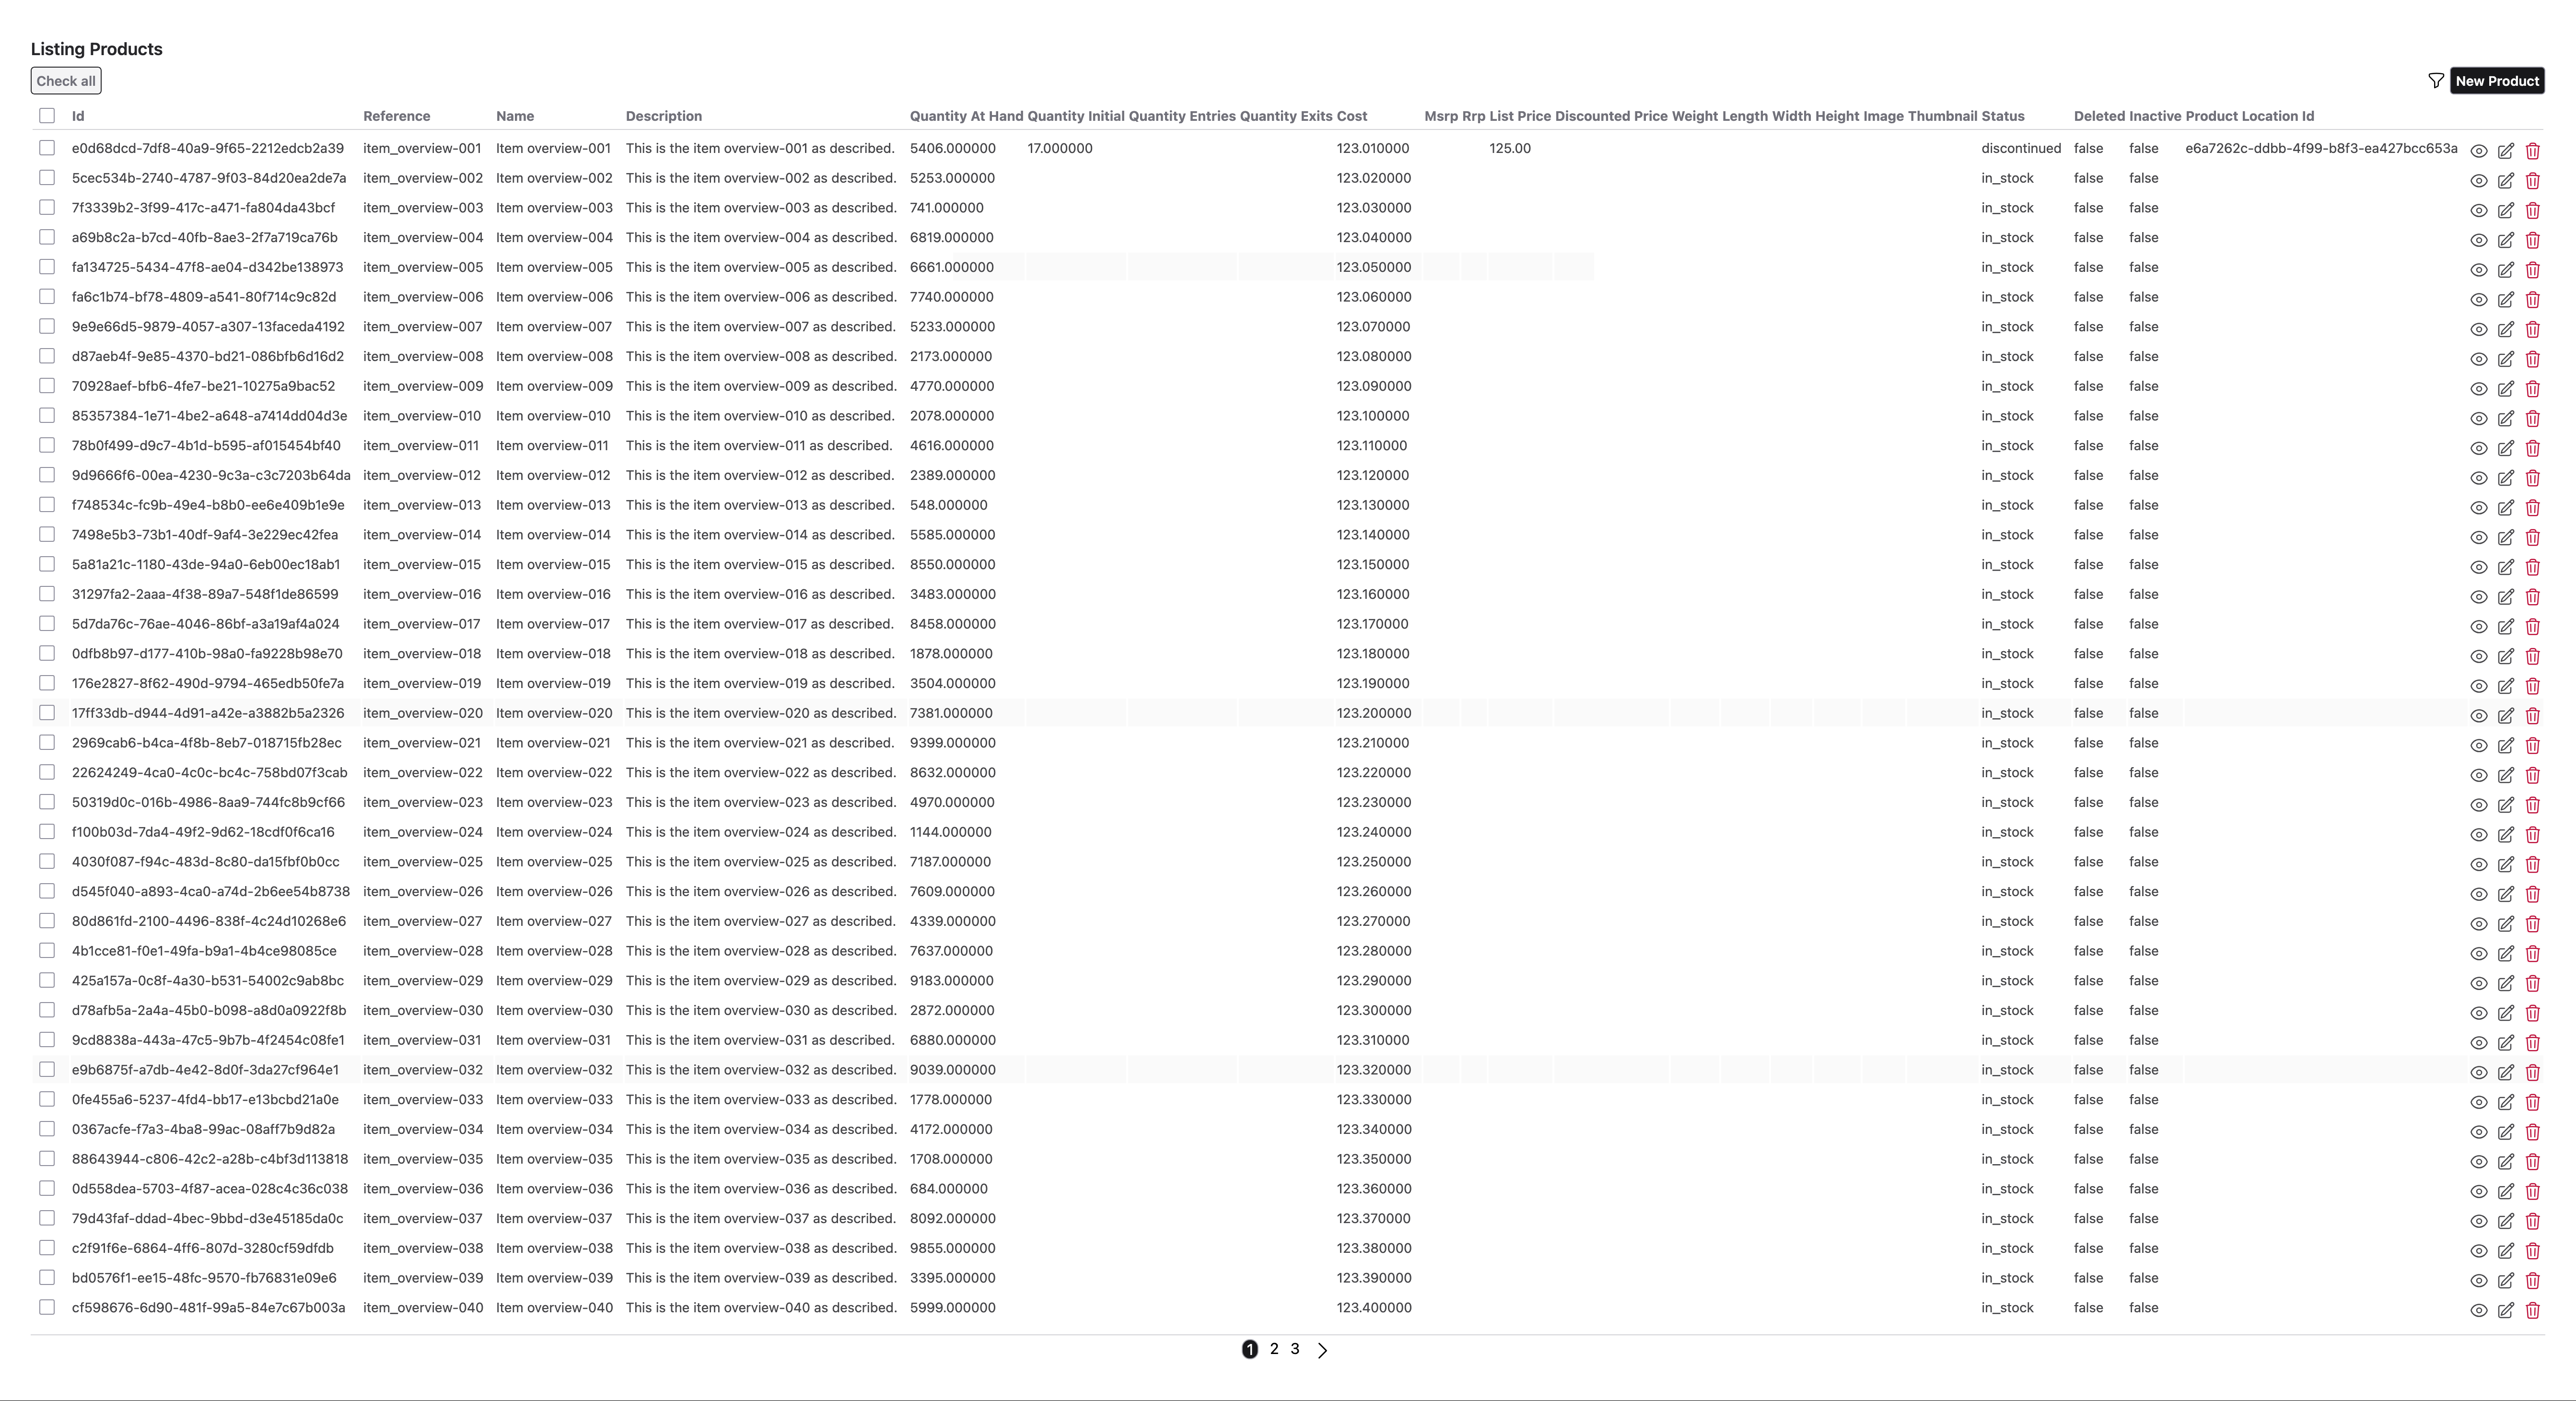2576x1401 pixels.
Task: View item_overview-002 with its eye icon
Action: point(2478,181)
